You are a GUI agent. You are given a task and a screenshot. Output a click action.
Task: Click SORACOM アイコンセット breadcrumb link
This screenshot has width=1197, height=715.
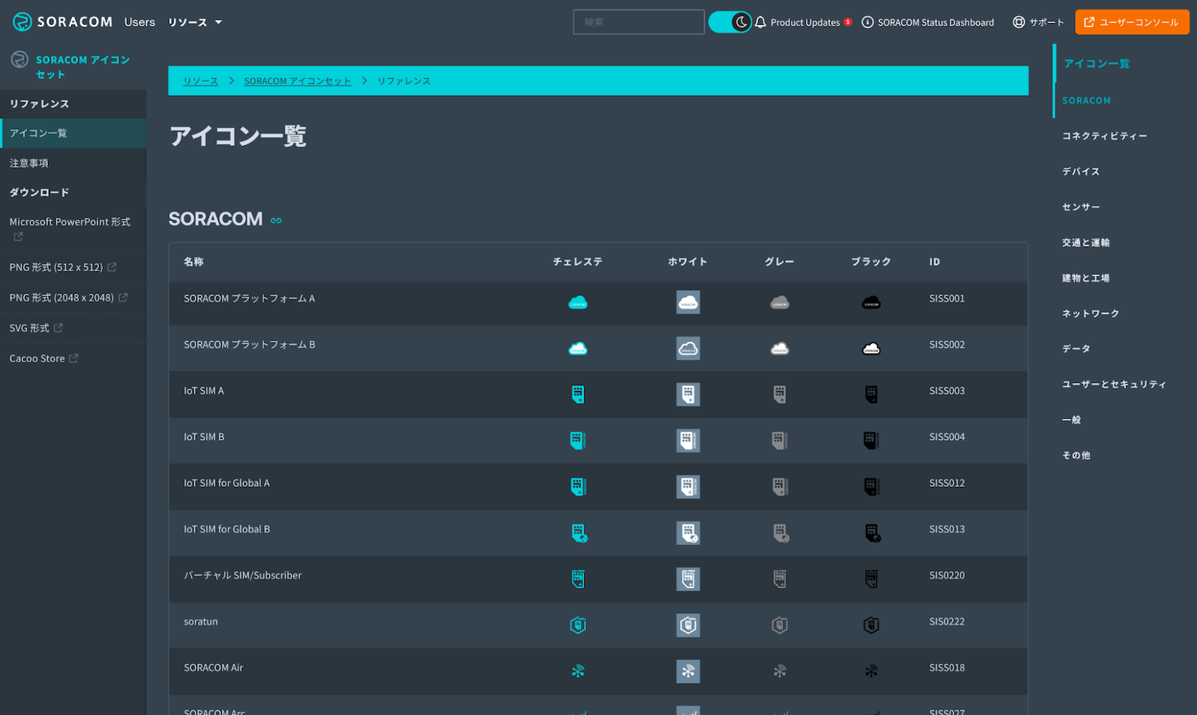click(x=298, y=81)
